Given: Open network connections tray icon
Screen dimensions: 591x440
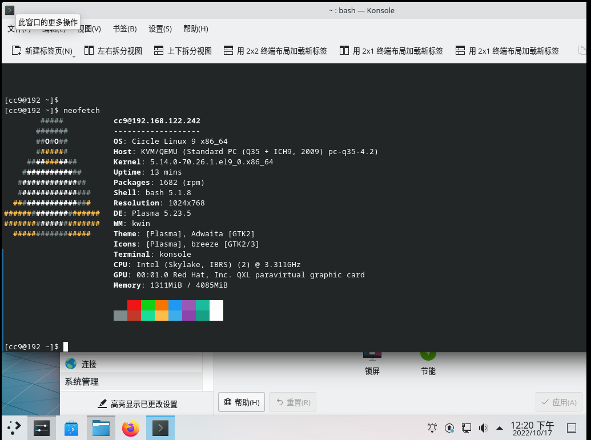Looking at the screenshot, I should [467, 428].
